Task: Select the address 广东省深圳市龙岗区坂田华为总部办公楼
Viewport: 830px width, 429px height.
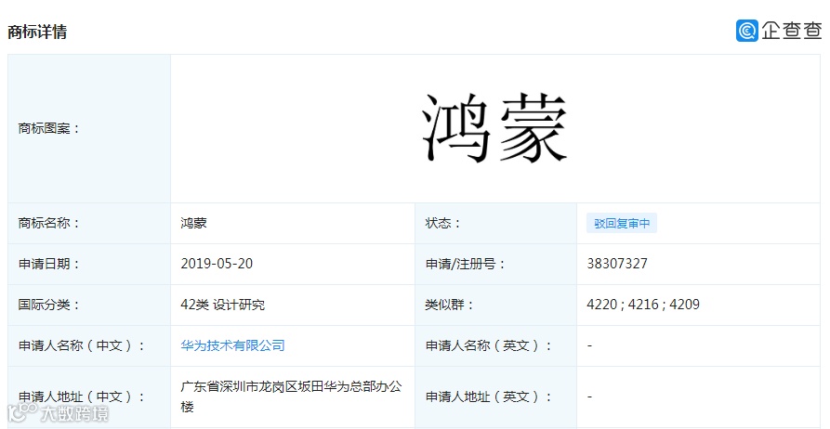Action: pyautogui.click(x=291, y=396)
